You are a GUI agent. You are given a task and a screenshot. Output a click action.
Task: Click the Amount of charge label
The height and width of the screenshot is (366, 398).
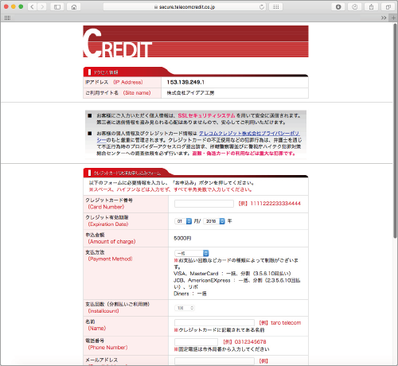click(111, 242)
